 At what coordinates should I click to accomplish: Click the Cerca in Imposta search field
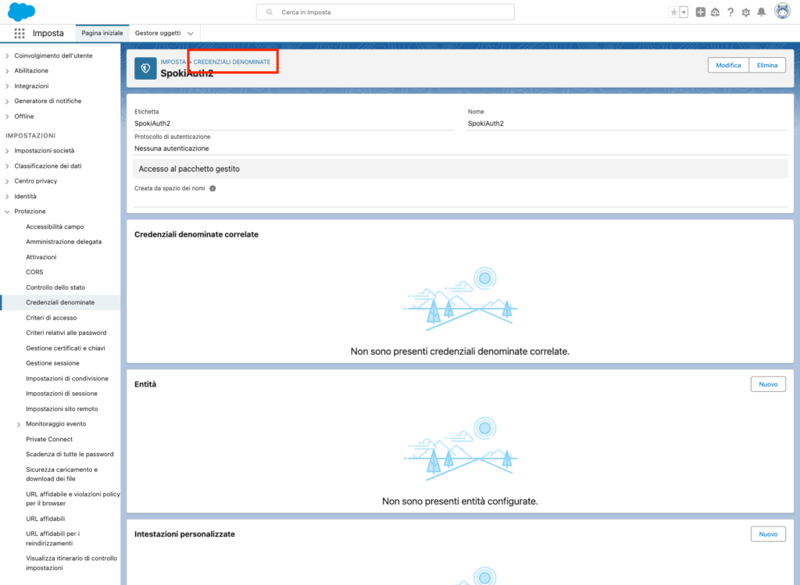pyautogui.click(x=385, y=12)
